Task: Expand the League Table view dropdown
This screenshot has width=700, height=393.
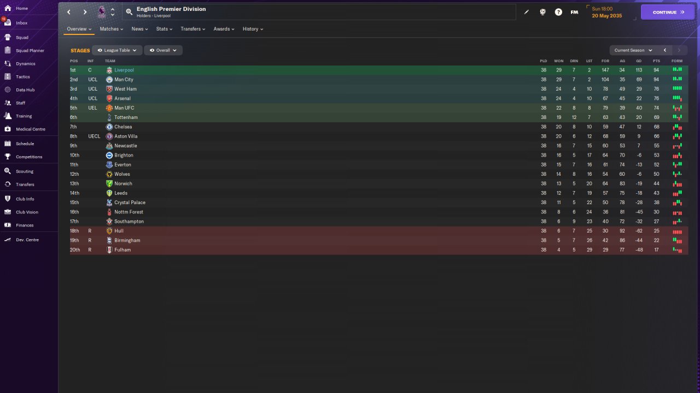Action: click(x=117, y=50)
